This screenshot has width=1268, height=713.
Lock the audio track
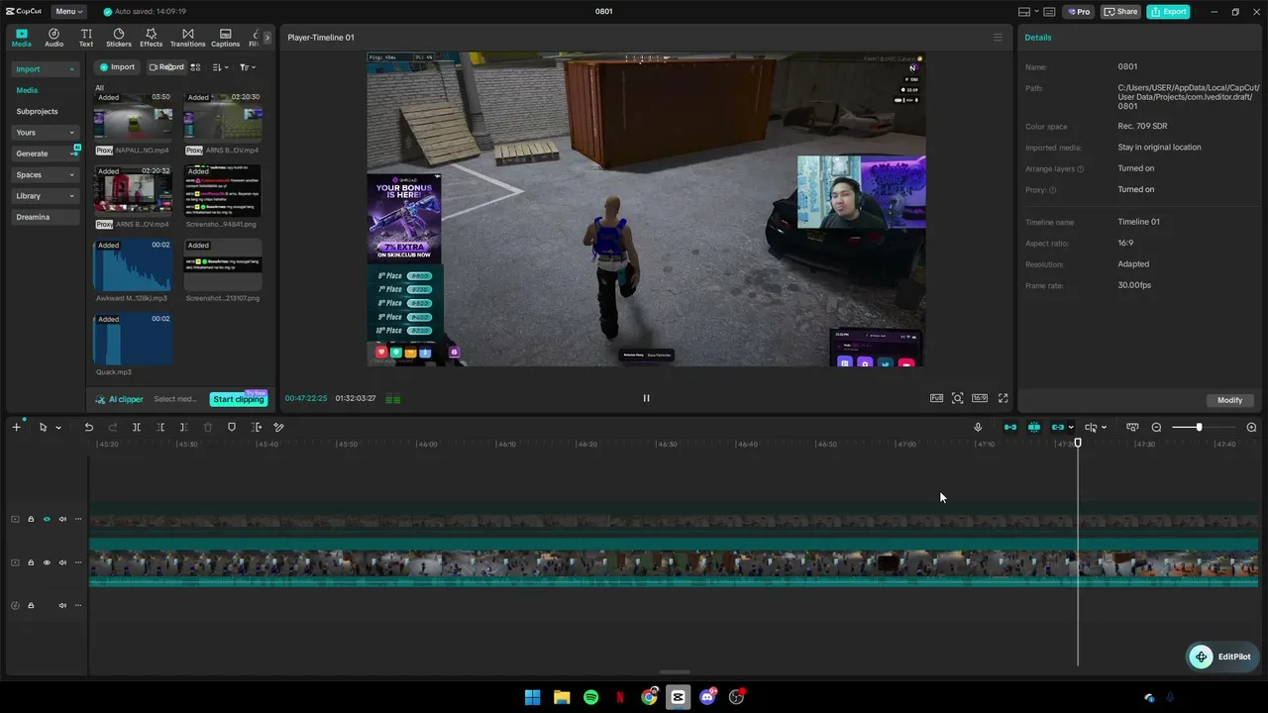[31, 605]
